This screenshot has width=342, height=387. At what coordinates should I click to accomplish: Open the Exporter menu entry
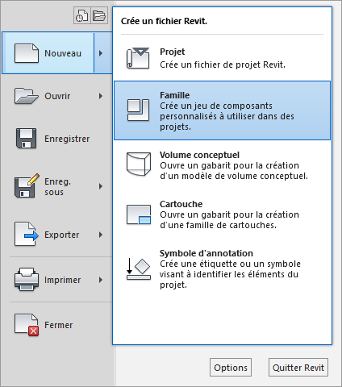[57, 235]
